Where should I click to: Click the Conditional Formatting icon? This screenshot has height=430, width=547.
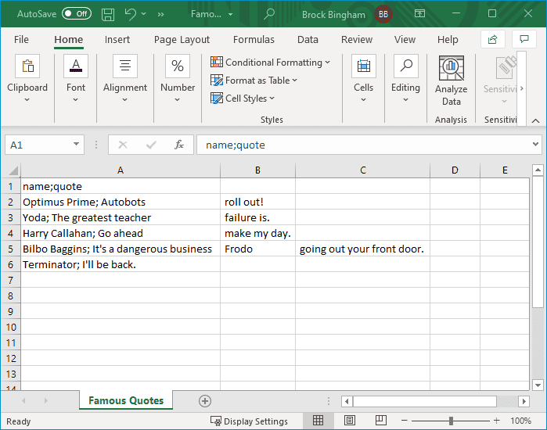click(x=217, y=62)
